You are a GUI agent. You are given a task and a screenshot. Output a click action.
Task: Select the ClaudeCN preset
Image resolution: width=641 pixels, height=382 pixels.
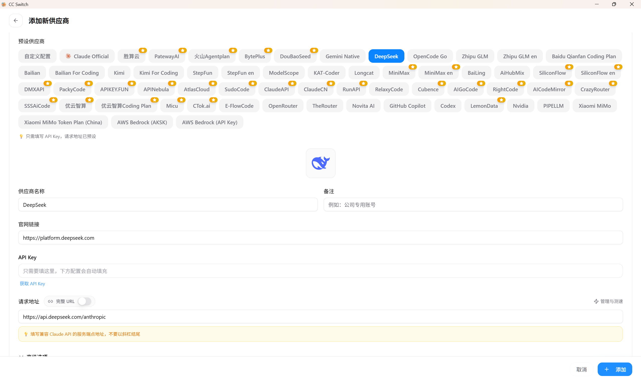click(316, 89)
